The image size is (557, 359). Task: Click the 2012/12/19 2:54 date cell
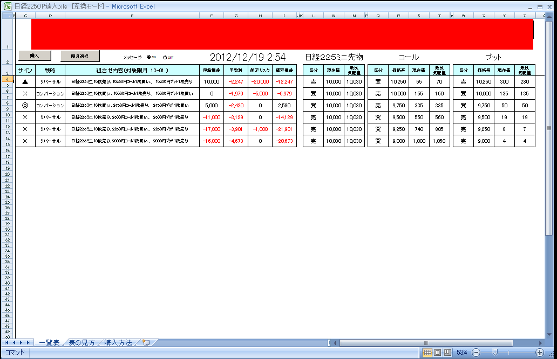point(248,57)
